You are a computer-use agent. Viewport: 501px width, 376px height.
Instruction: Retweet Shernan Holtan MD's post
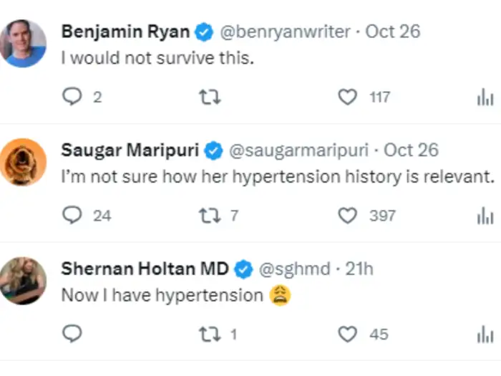[x=209, y=334]
